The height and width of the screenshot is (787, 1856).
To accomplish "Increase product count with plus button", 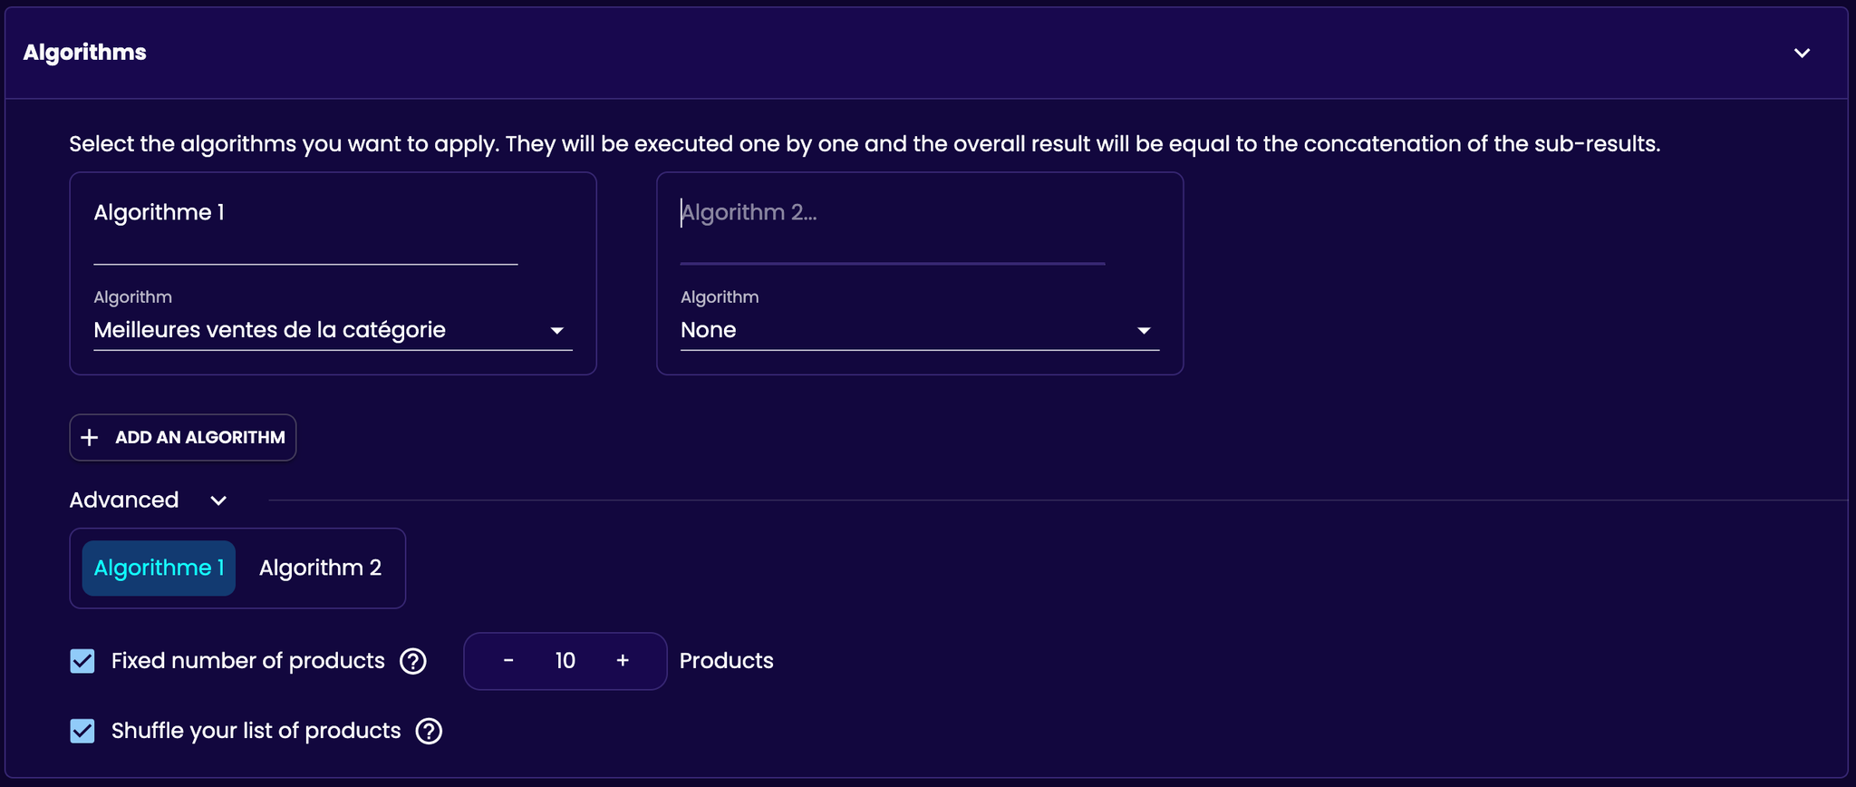I will point(623,661).
